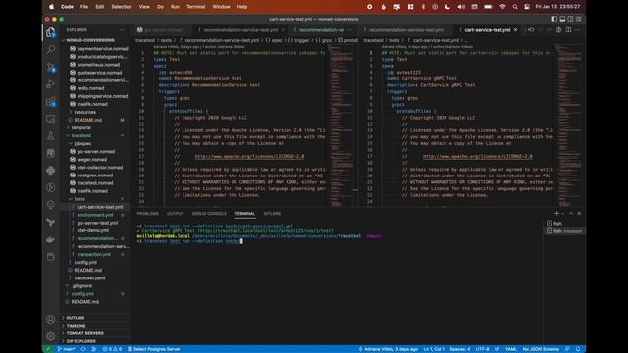This screenshot has height=353, width=628.
Task: Switch to the PROBLEMS panel tab
Action: pyautogui.click(x=147, y=214)
